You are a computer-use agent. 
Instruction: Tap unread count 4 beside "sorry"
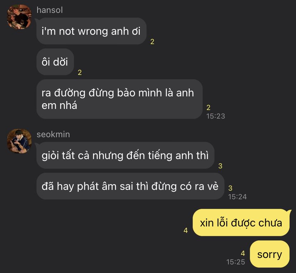(243, 253)
